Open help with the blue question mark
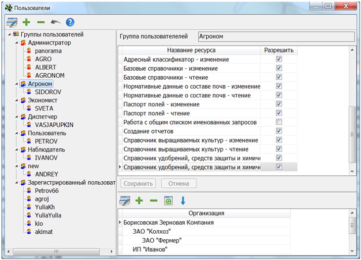The height and width of the screenshot is (260, 361). click(x=70, y=22)
